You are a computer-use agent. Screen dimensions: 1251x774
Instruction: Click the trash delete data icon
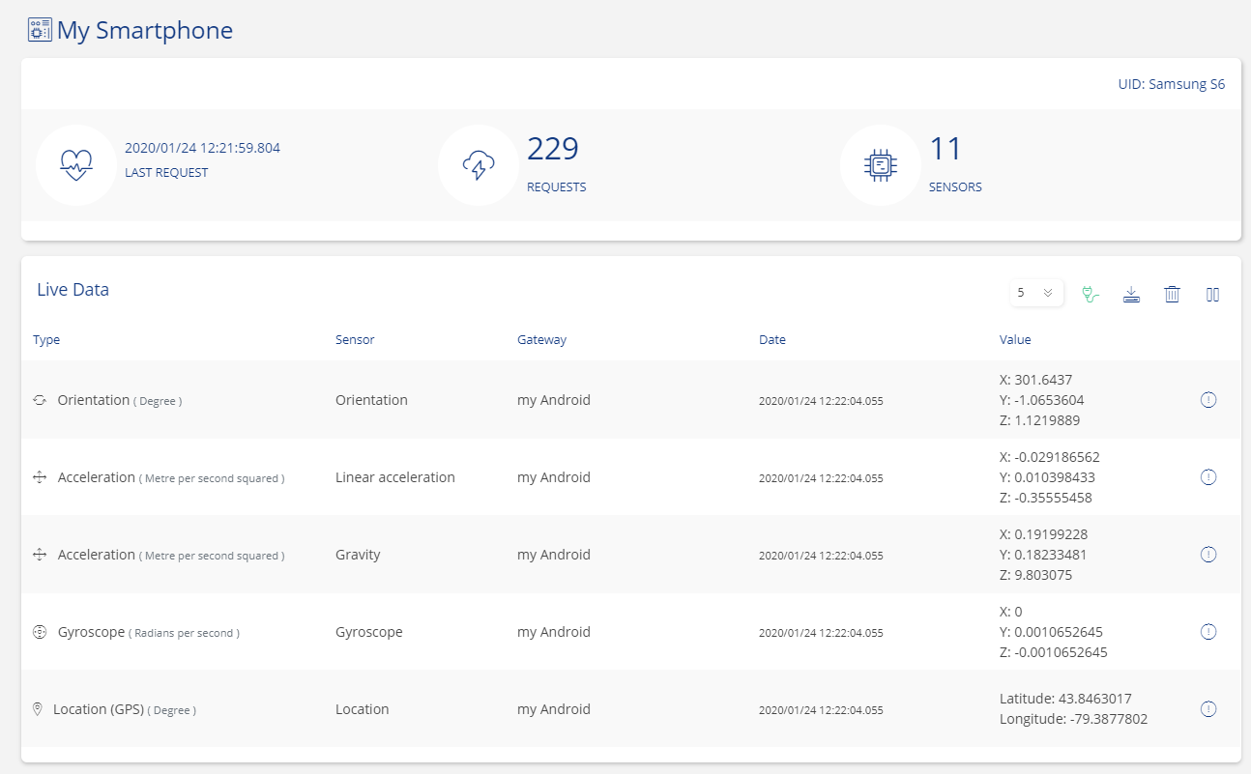(1172, 294)
